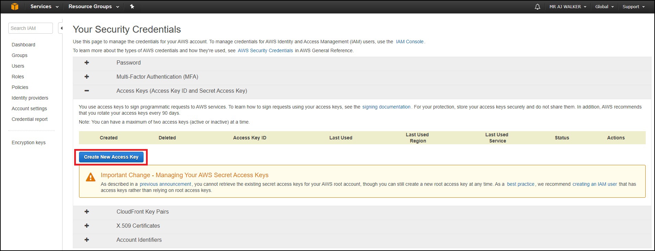Open Policies in the sidebar
655x251 pixels.
20,87
